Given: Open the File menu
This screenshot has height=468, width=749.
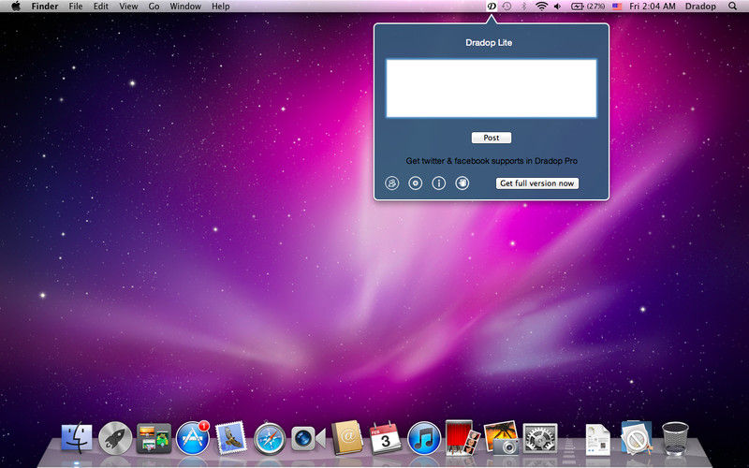Looking at the screenshot, I should tap(76, 7).
